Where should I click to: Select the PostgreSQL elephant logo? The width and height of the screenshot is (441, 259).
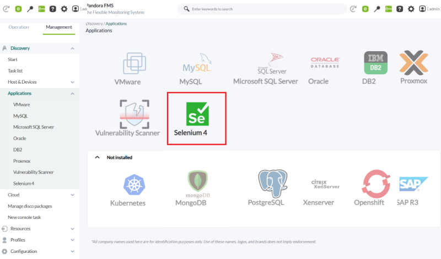point(272,183)
